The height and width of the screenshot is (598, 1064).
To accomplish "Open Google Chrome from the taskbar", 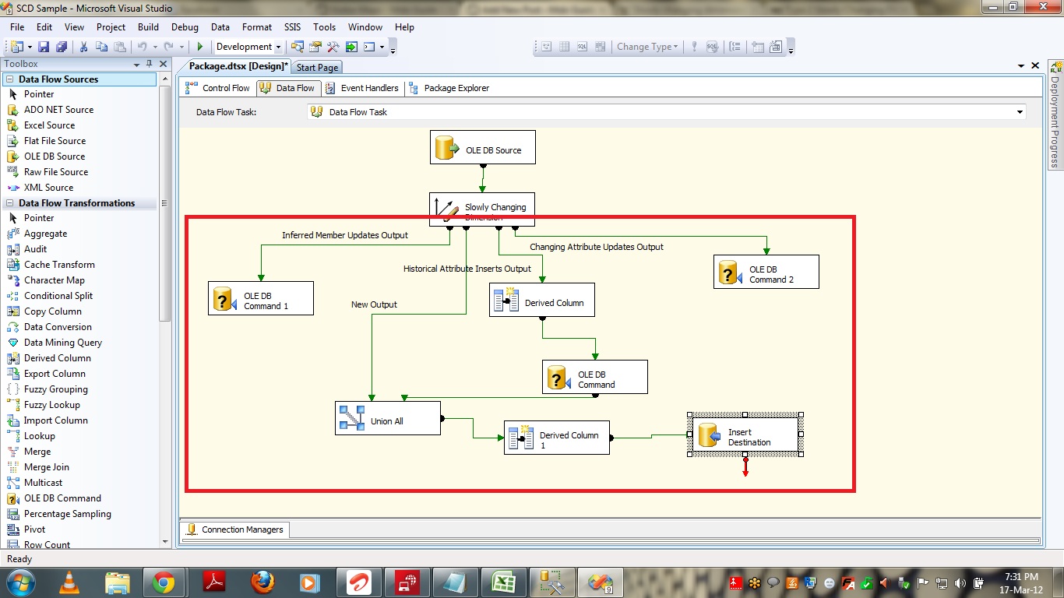I will point(164,582).
